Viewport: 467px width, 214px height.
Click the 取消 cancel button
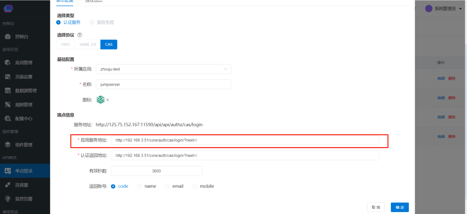(x=376, y=207)
